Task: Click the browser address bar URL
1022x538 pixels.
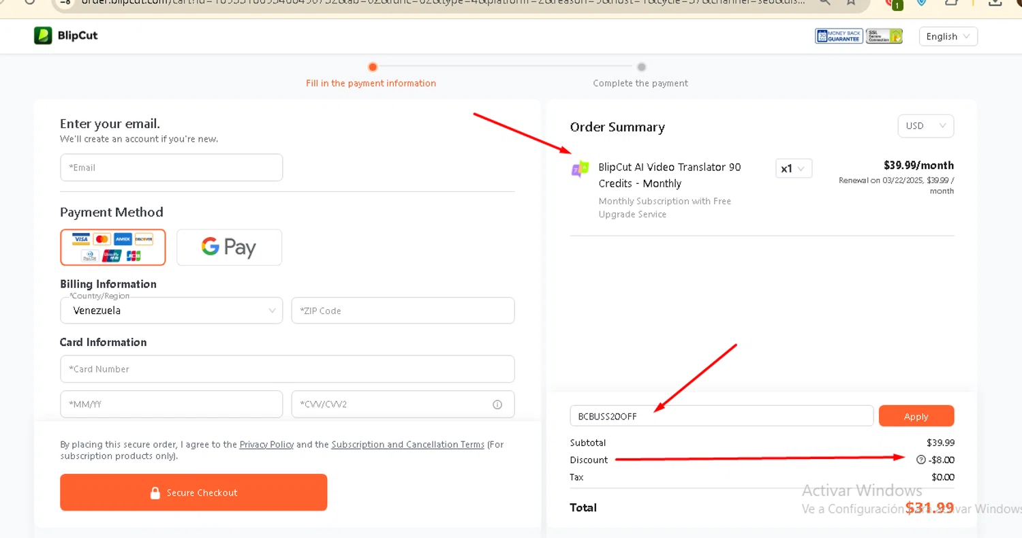Action: (443, 2)
